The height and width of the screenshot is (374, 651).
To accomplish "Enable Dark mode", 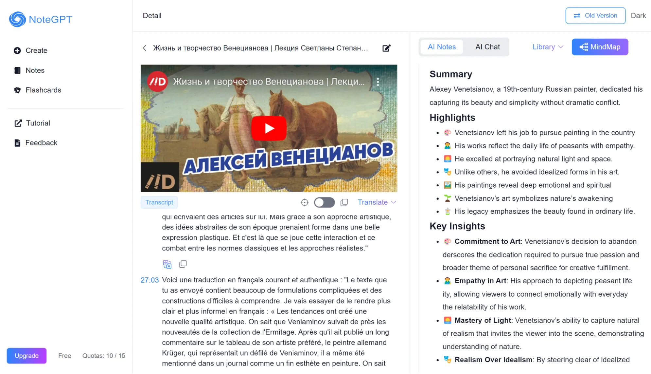I will coord(638,16).
